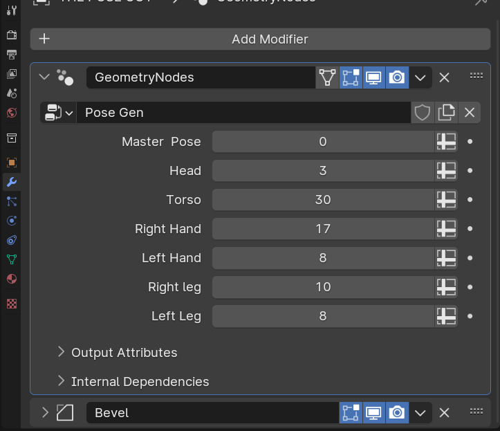Click the Master Pose value field
Viewport: 500px width, 431px height.
(323, 142)
